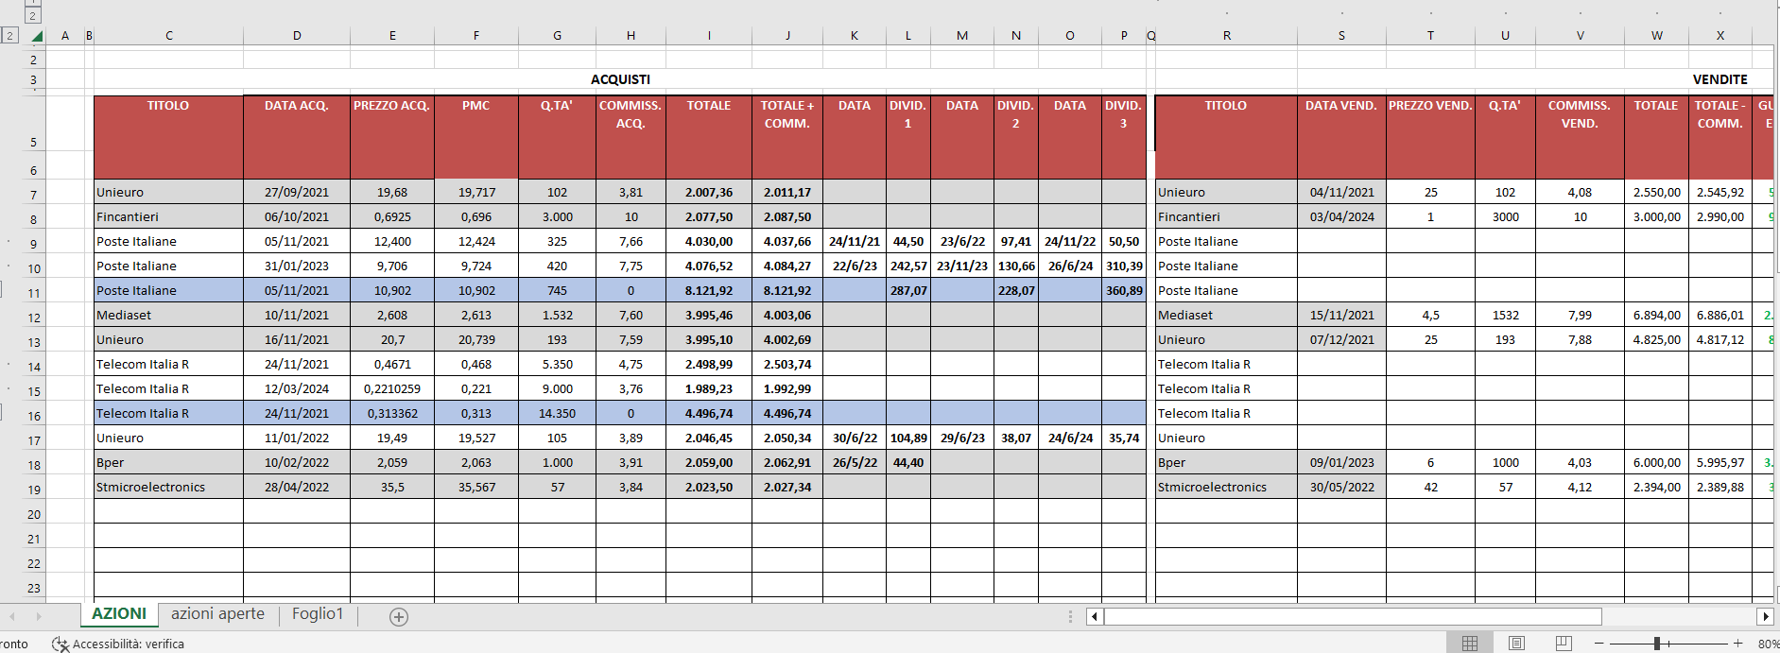Viewport: 1780px width, 653px height.
Task: Switch to Page Break Preview
Action: tap(1564, 644)
